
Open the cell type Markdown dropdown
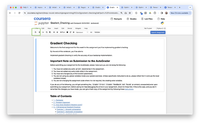82,32
